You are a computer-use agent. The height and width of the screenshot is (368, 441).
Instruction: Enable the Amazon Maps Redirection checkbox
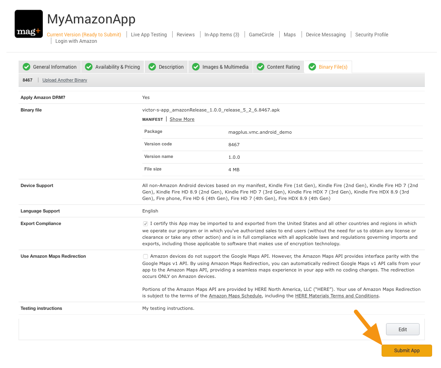click(x=146, y=257)
